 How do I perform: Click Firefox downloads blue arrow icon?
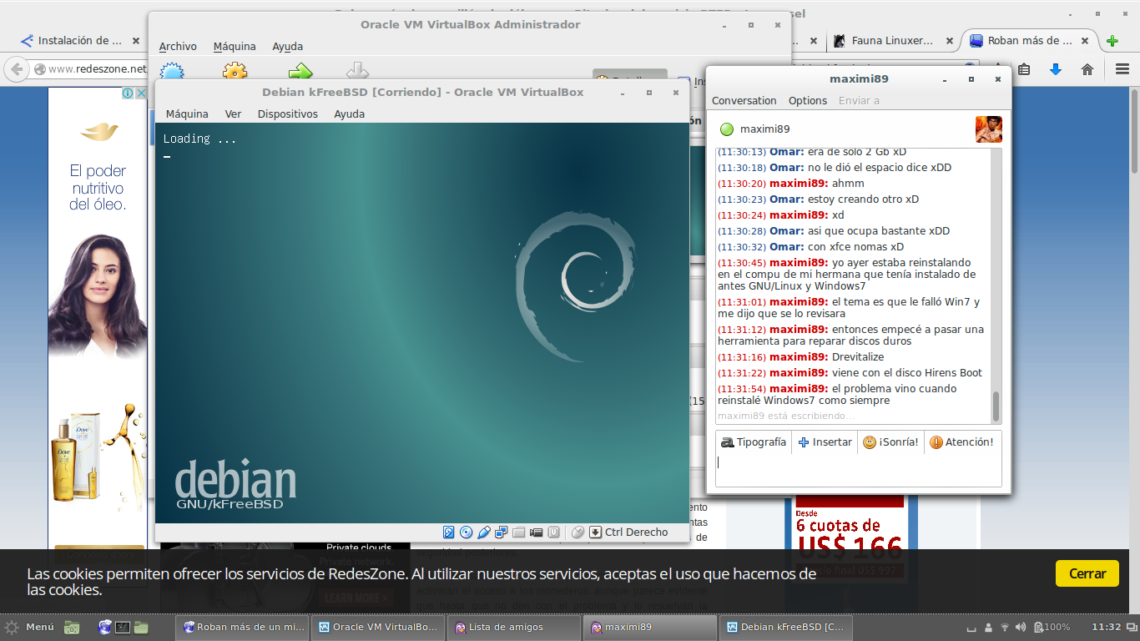pos(1056,69)
